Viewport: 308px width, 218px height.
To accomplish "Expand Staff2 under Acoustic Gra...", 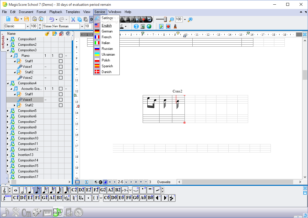I will point(15,105).
